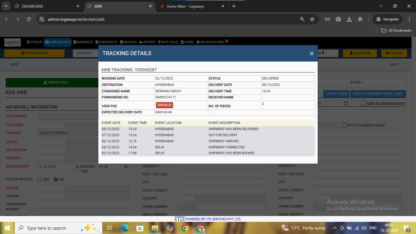Click the red View File POD button
The image size is (416, 234).
(164, 105)
